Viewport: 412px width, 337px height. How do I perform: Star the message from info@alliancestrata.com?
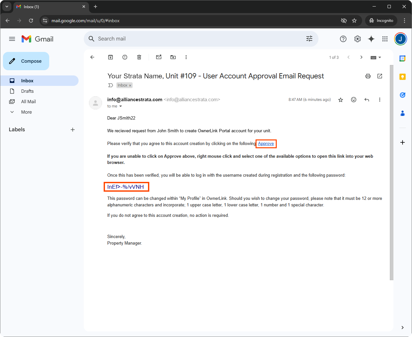click(341, 100)
